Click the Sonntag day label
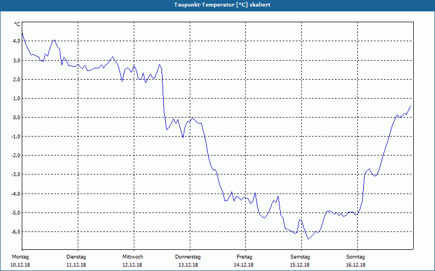The image size is (435, 271). pos(356,257)
